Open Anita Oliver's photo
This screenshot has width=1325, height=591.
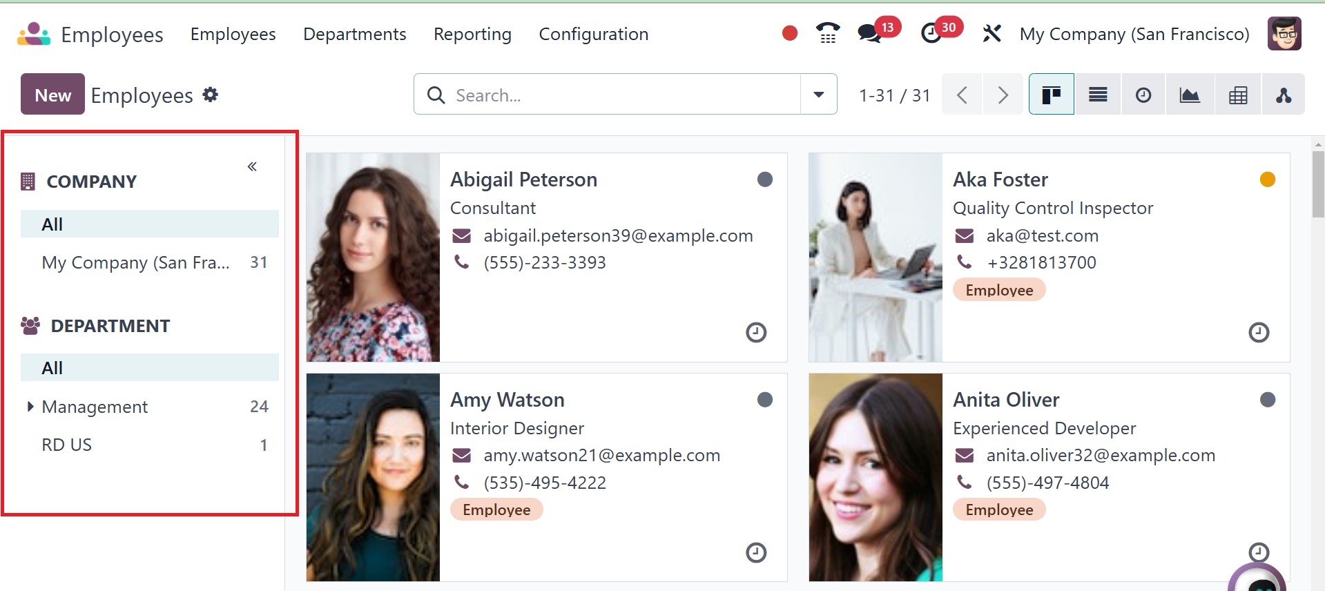pyautogui.click(x=876, y=478)
